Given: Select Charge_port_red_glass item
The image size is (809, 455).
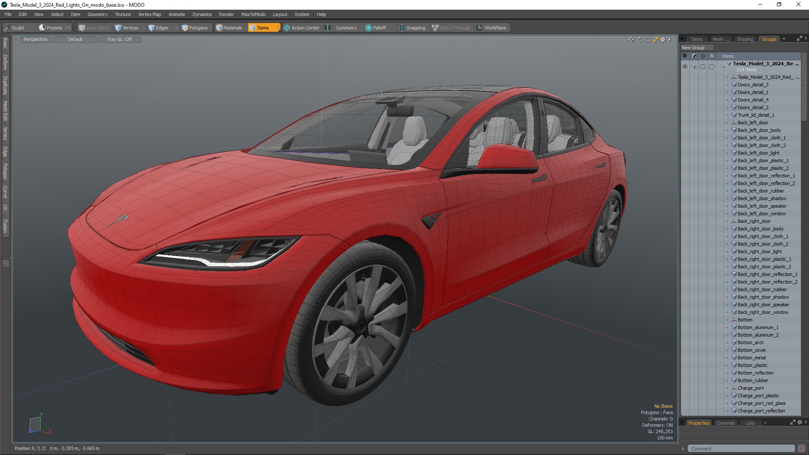Looking at the screenshot, I should click(x=761, y=403).
